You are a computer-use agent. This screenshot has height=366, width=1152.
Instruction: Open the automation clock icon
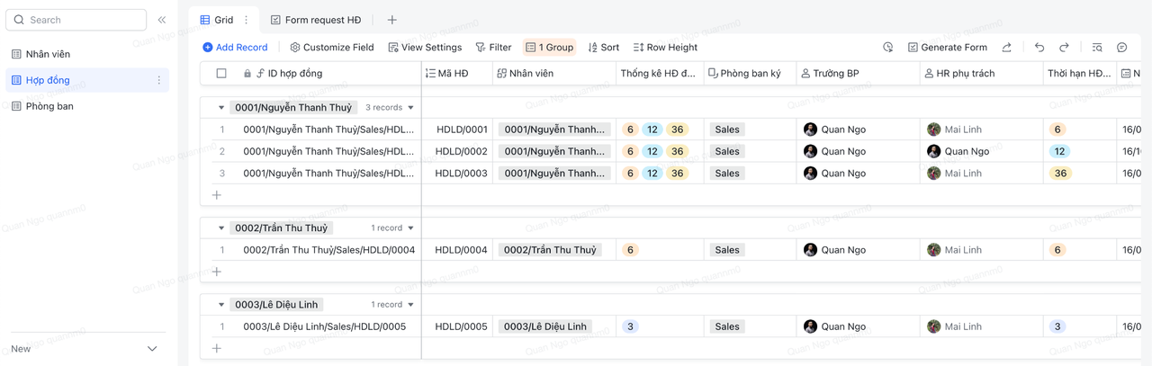click(x=887, y=48)
